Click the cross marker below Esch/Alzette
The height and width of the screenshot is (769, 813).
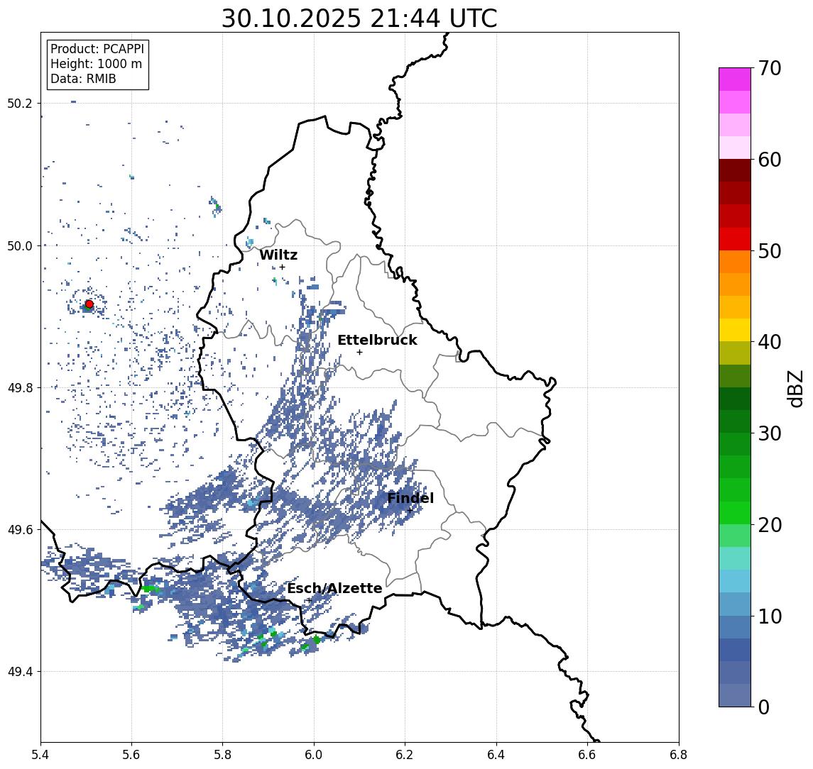[309, 600]
